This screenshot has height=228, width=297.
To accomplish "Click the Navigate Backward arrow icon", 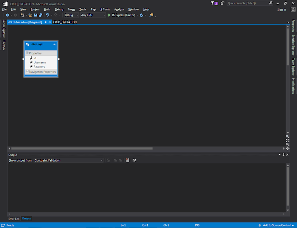I will click(x=7, y=15).
